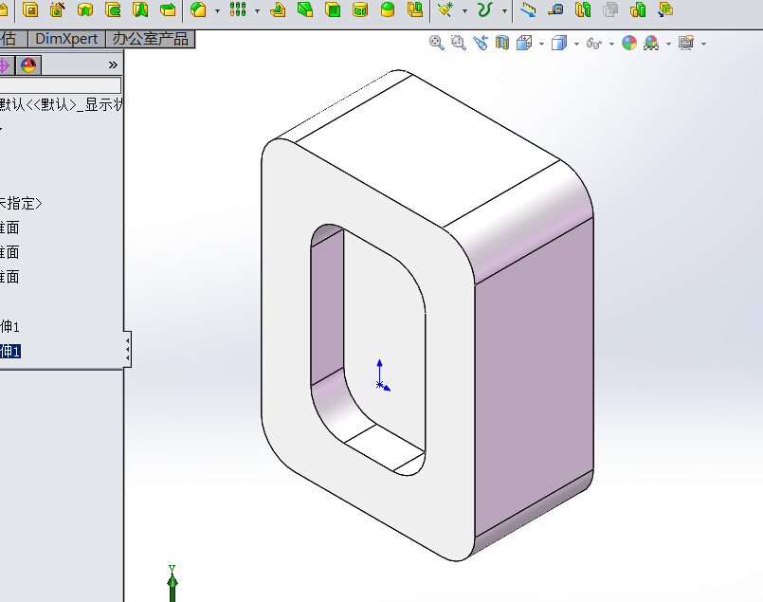Click Previous View icon
Screen dimensions: 763x602
[481, 44]
